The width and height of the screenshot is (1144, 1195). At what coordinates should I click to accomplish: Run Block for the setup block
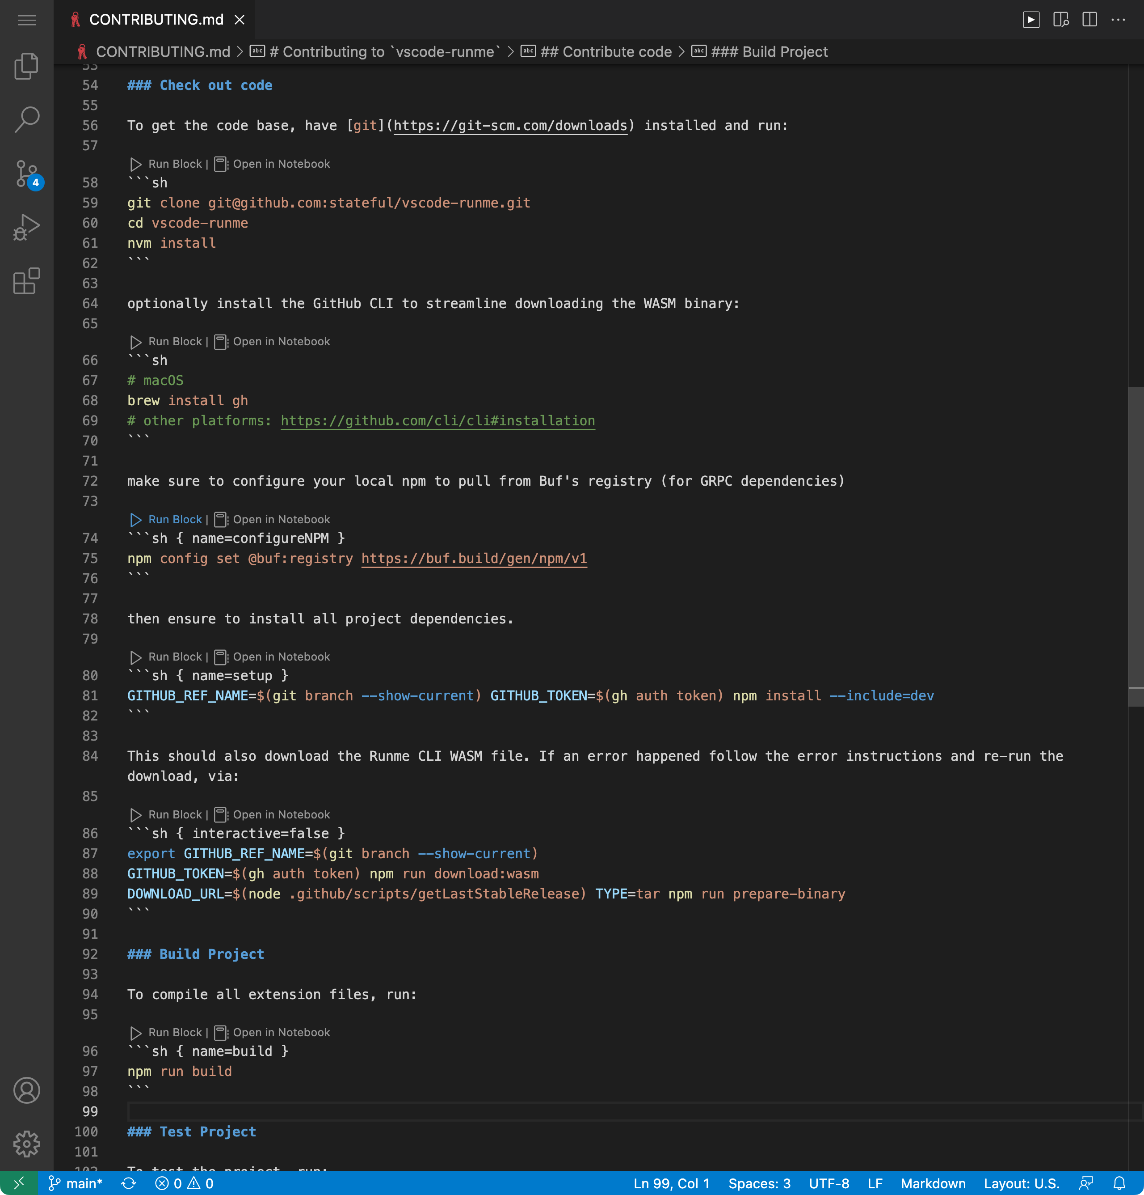(x=166, y=657)
